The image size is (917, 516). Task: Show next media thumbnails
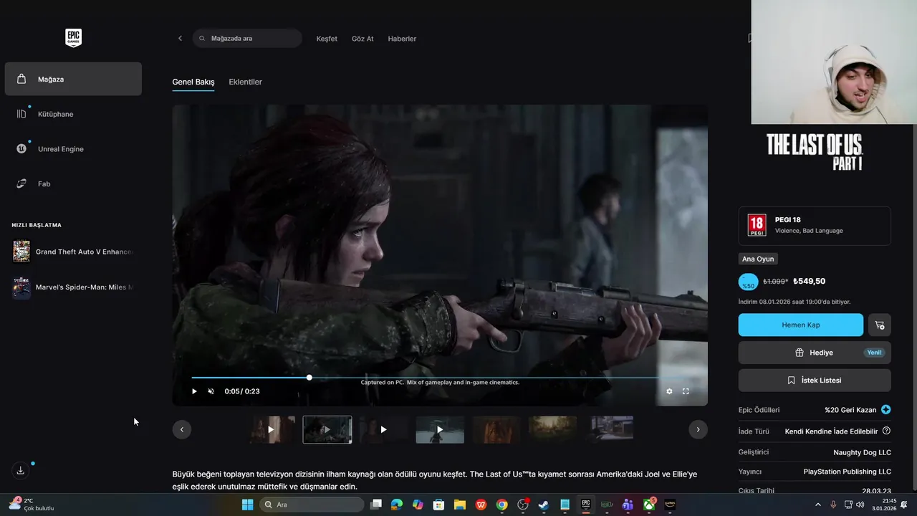coord(698,429)
